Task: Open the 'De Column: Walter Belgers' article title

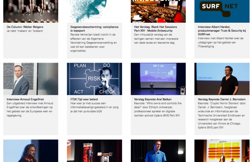Action: tap(25, 27)
